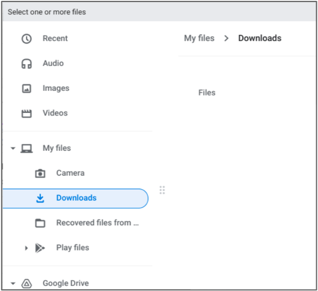Click the Videos clapperboard icon
Viewport: 318px width, 291px height.
27,114
